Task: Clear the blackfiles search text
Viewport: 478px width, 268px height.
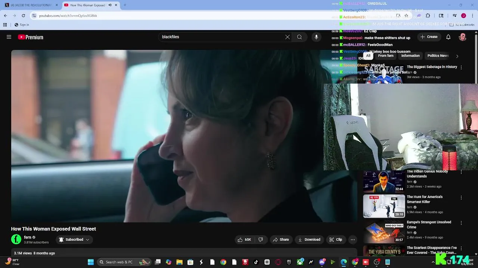Action: (x=288, y=37)
